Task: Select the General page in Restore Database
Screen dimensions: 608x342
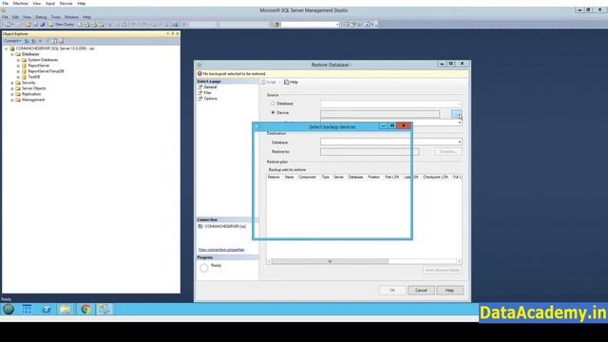Action: coord(210,87)
